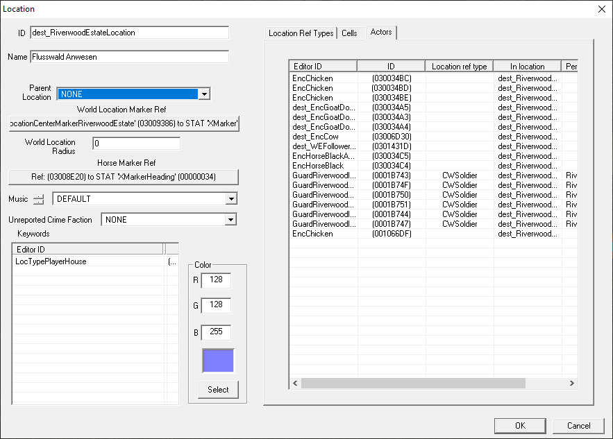Viewport: 613px width, 439px height.
Task: Click the World Location Marker Ref button
Action: tap(124, 123)
